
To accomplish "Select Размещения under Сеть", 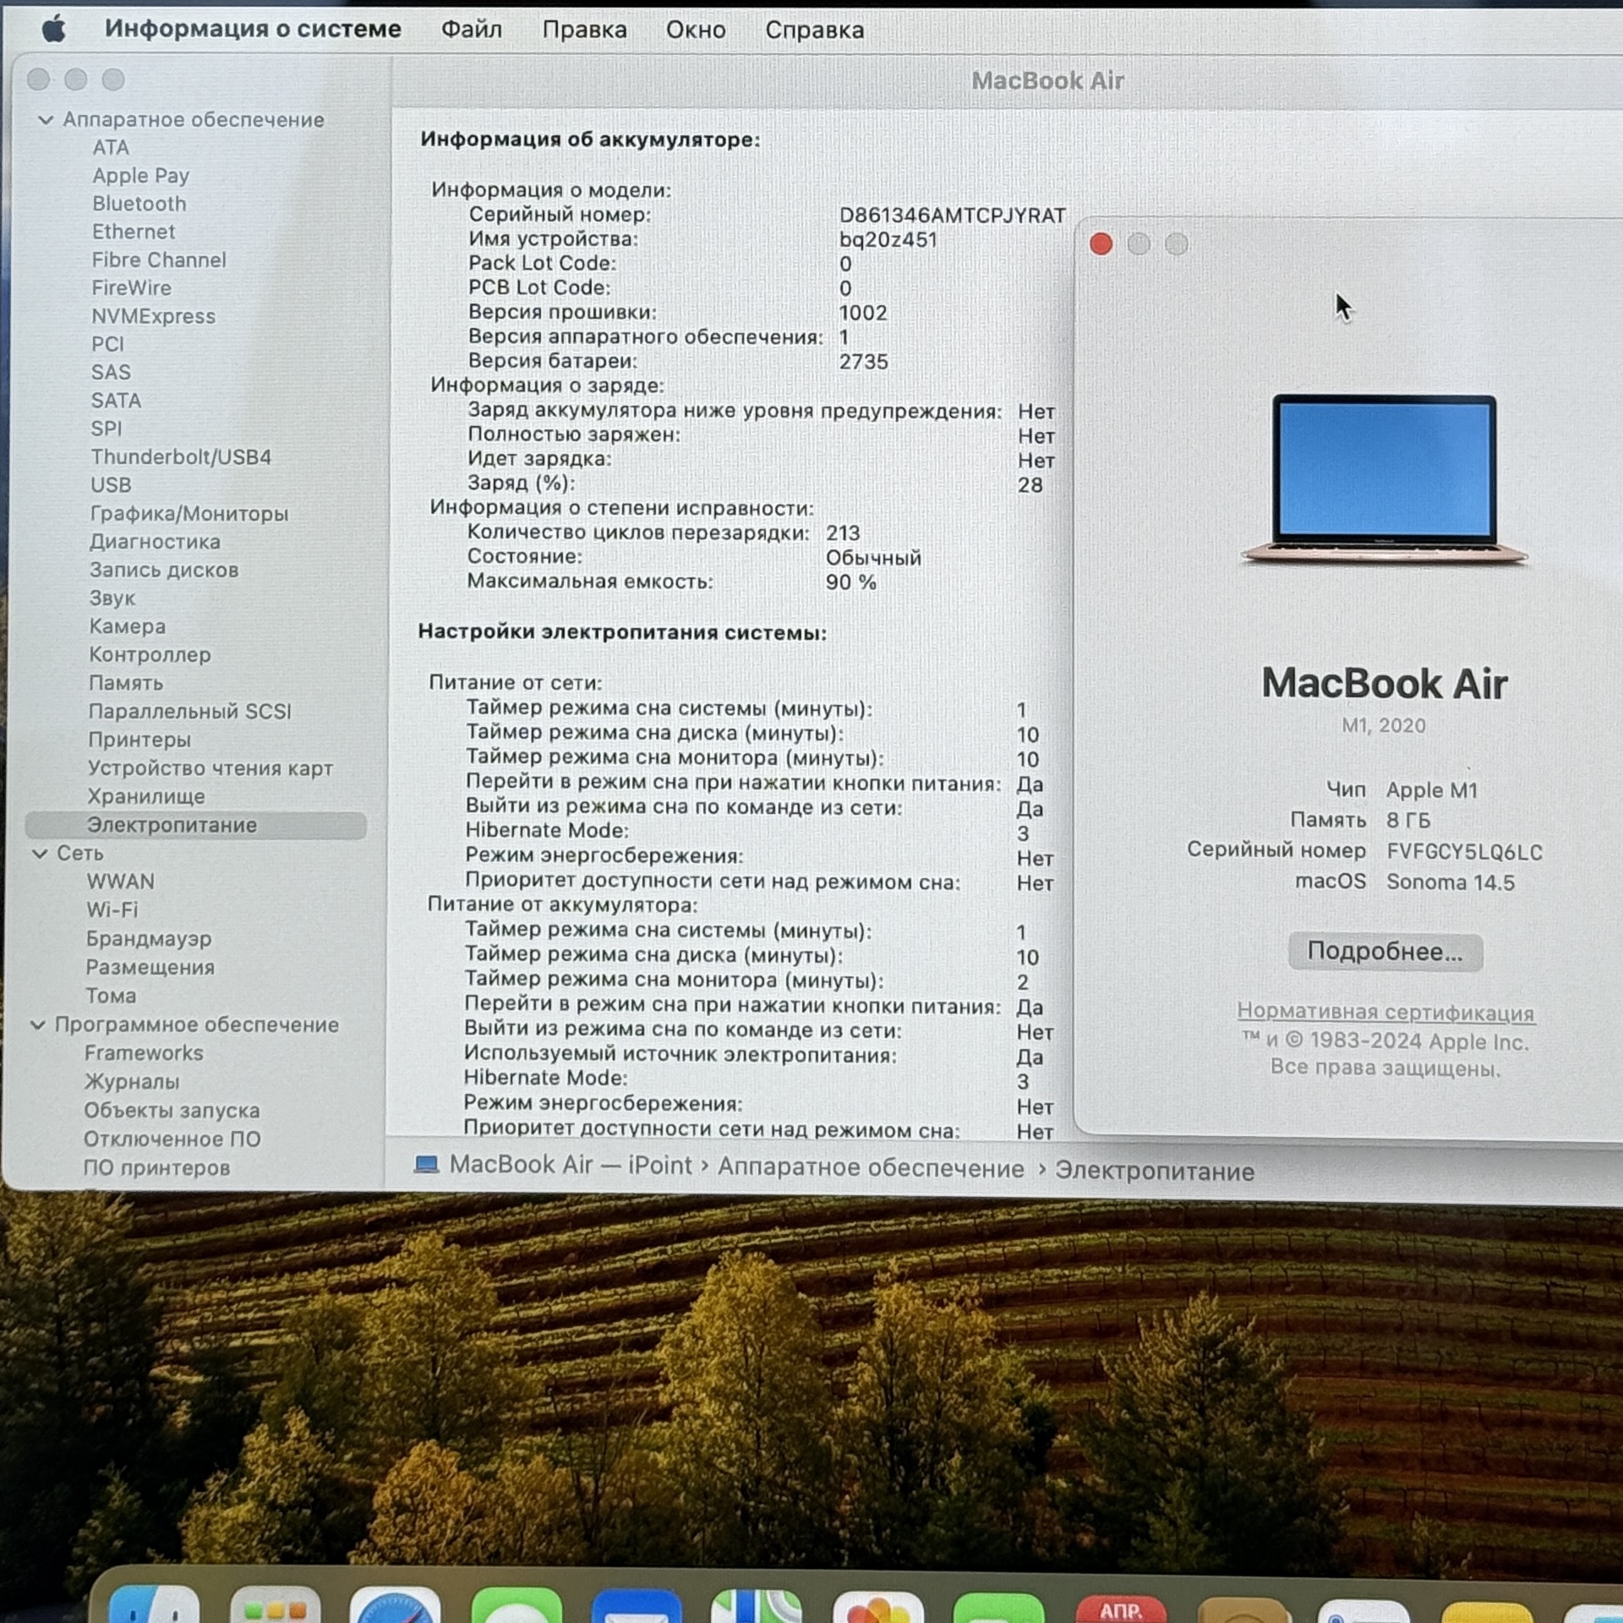I will [150, 968].
